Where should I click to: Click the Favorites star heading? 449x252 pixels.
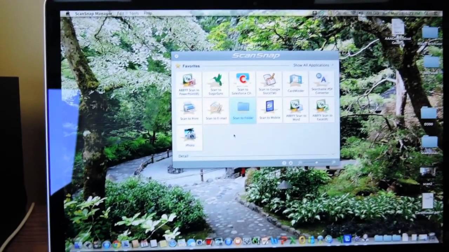pos(188,66)
